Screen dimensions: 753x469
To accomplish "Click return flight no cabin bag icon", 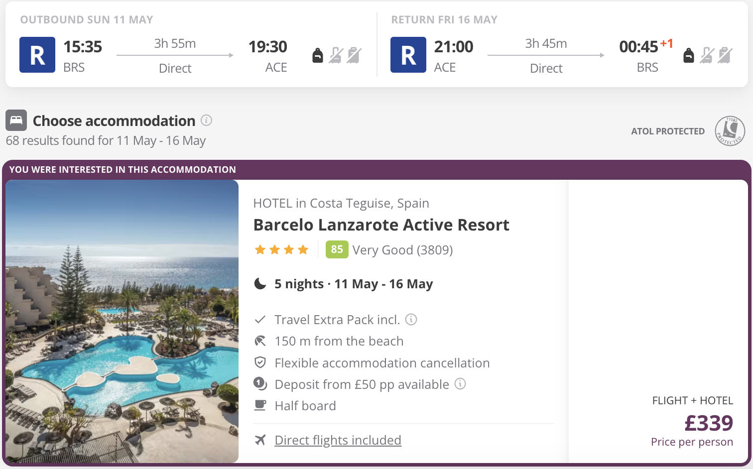I will [707, 55].
